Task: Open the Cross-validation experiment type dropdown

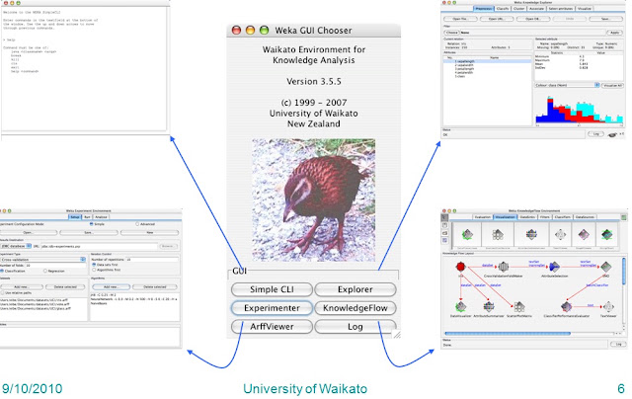Action: pyautogui.click(x=42, y=260)
